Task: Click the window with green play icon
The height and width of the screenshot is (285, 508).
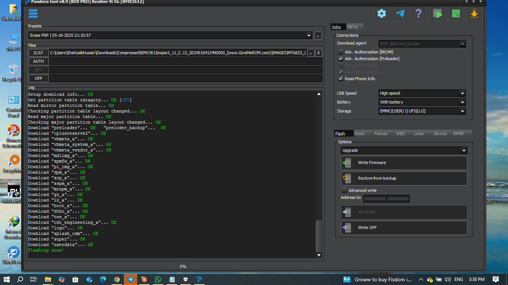Action: 437,14
